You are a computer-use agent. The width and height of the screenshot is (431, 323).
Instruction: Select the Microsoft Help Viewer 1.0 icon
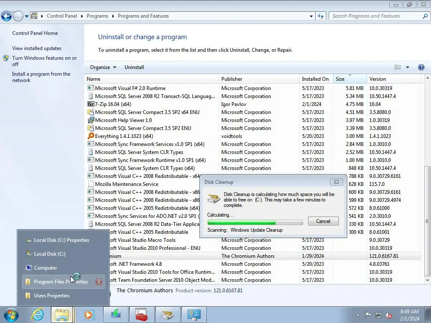pos(91,120)
